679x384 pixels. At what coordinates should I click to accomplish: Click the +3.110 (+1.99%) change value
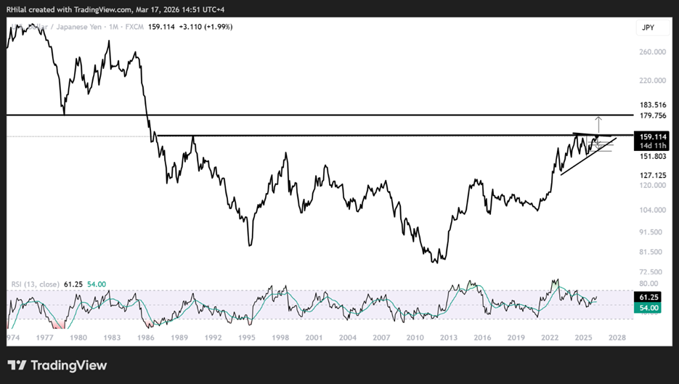coord(206,27)
